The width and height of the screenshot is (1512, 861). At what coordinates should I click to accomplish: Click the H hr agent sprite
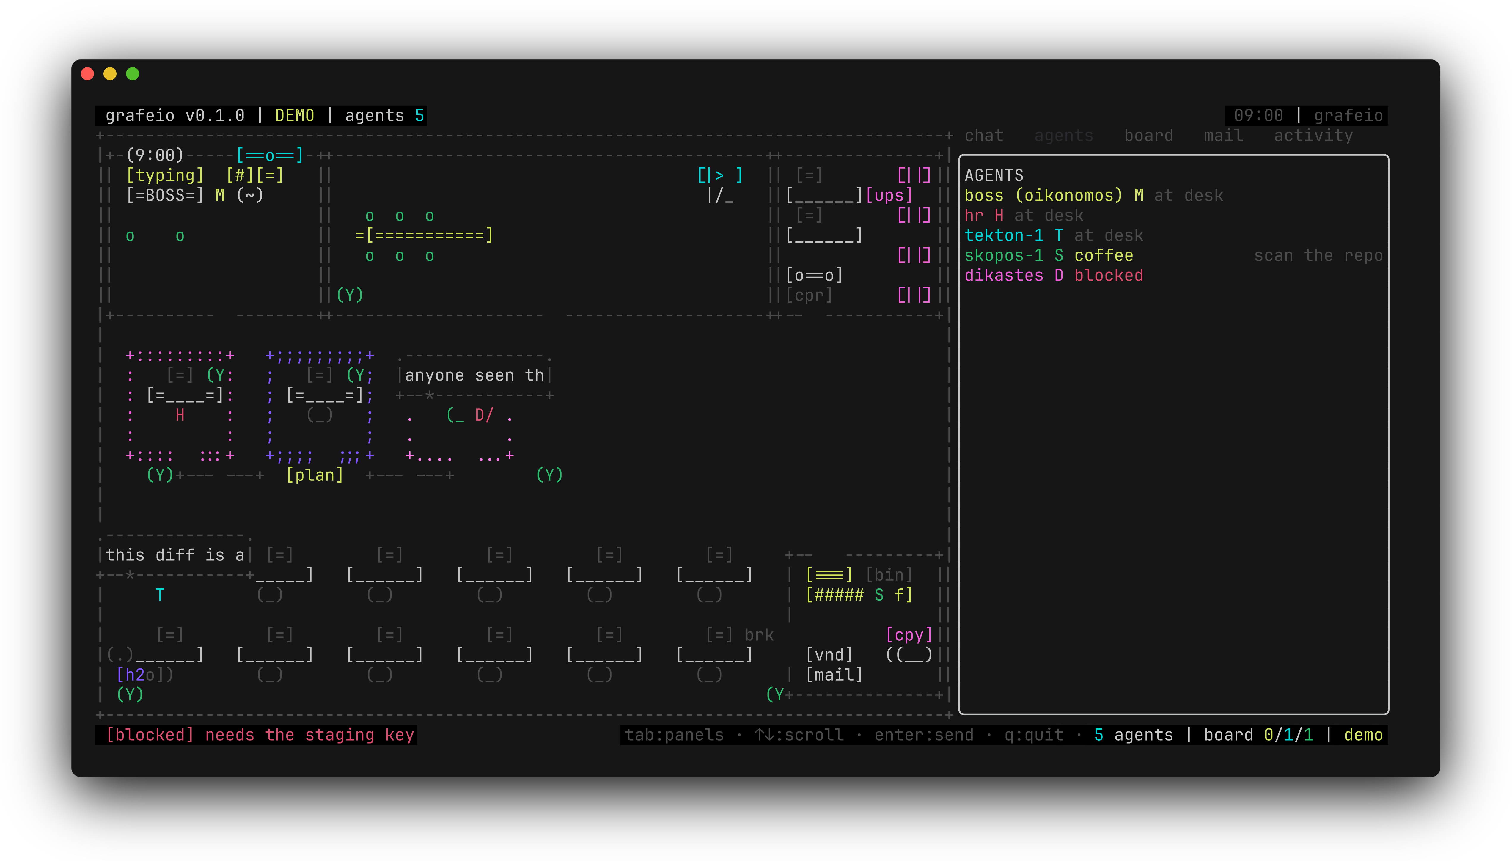[180, 415]
